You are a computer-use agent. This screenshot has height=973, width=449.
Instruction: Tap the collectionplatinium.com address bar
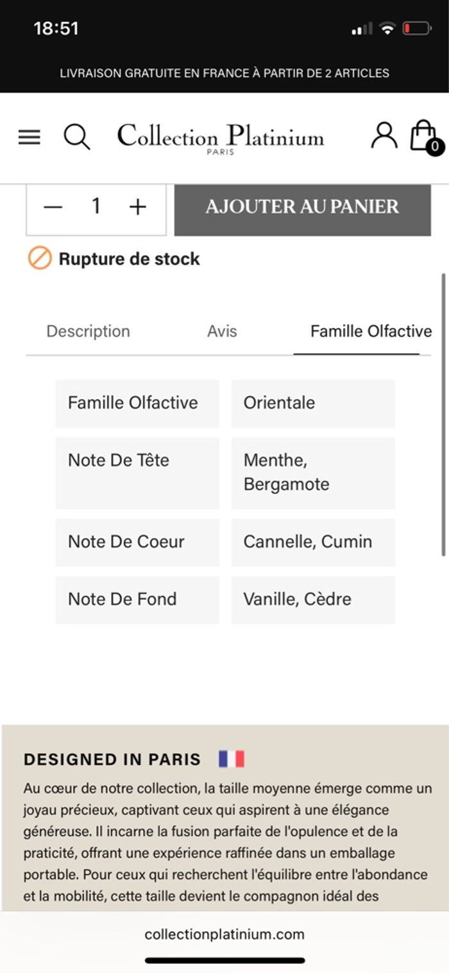[224, 934]
